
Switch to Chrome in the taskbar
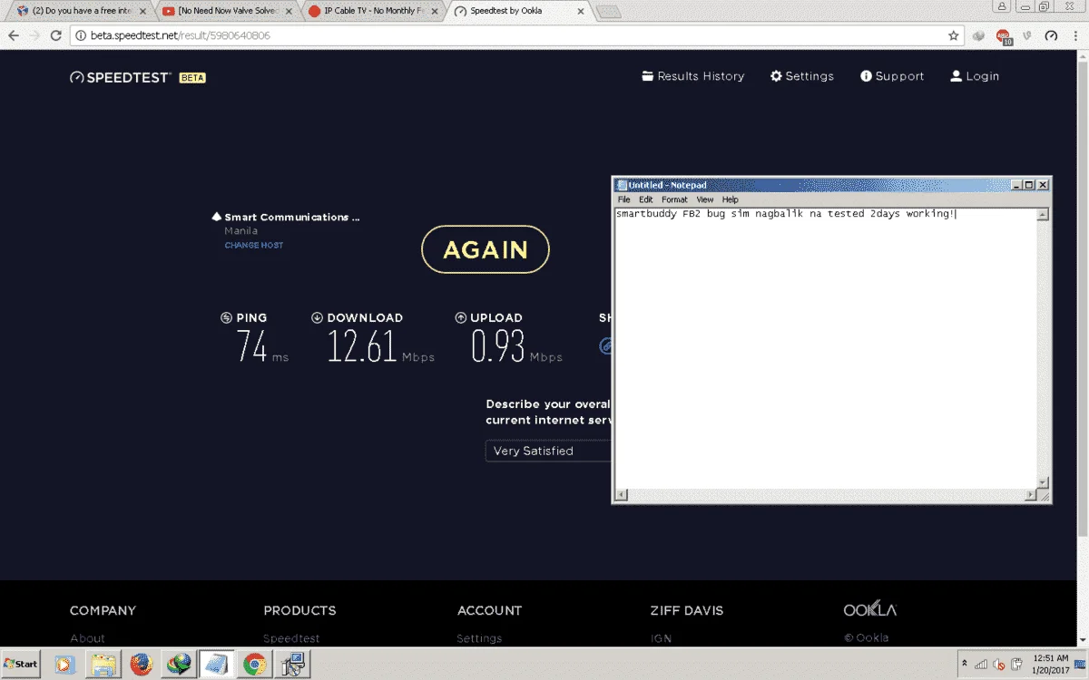255,665
